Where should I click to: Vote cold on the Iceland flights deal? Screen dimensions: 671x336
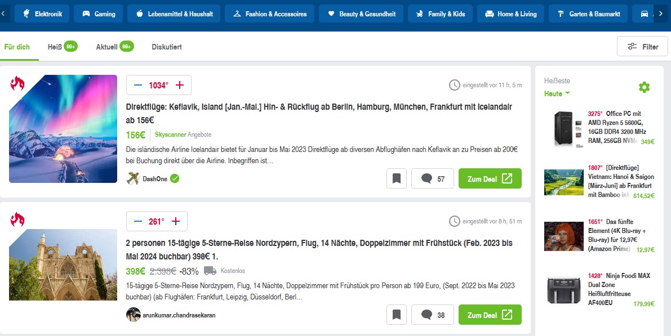tap(138, 85)
